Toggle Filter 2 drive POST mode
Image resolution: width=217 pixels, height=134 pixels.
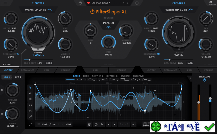155,28
